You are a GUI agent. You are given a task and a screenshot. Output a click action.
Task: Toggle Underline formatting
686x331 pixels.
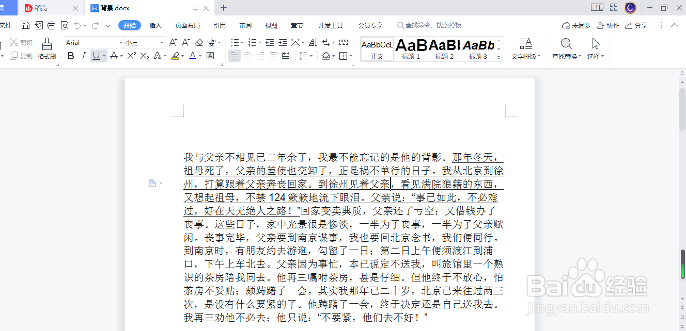click(96, 56)
